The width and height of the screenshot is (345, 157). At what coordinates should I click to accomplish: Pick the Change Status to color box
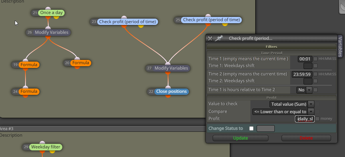(x=266, y=128)
